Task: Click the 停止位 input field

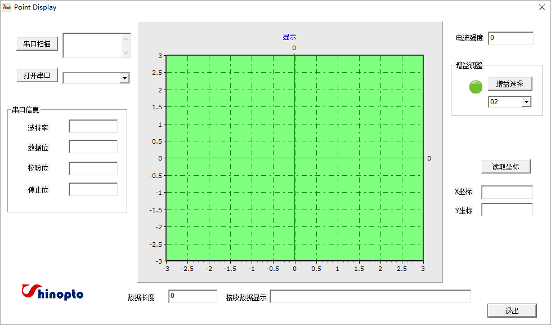Action: [x=93, y=189]
